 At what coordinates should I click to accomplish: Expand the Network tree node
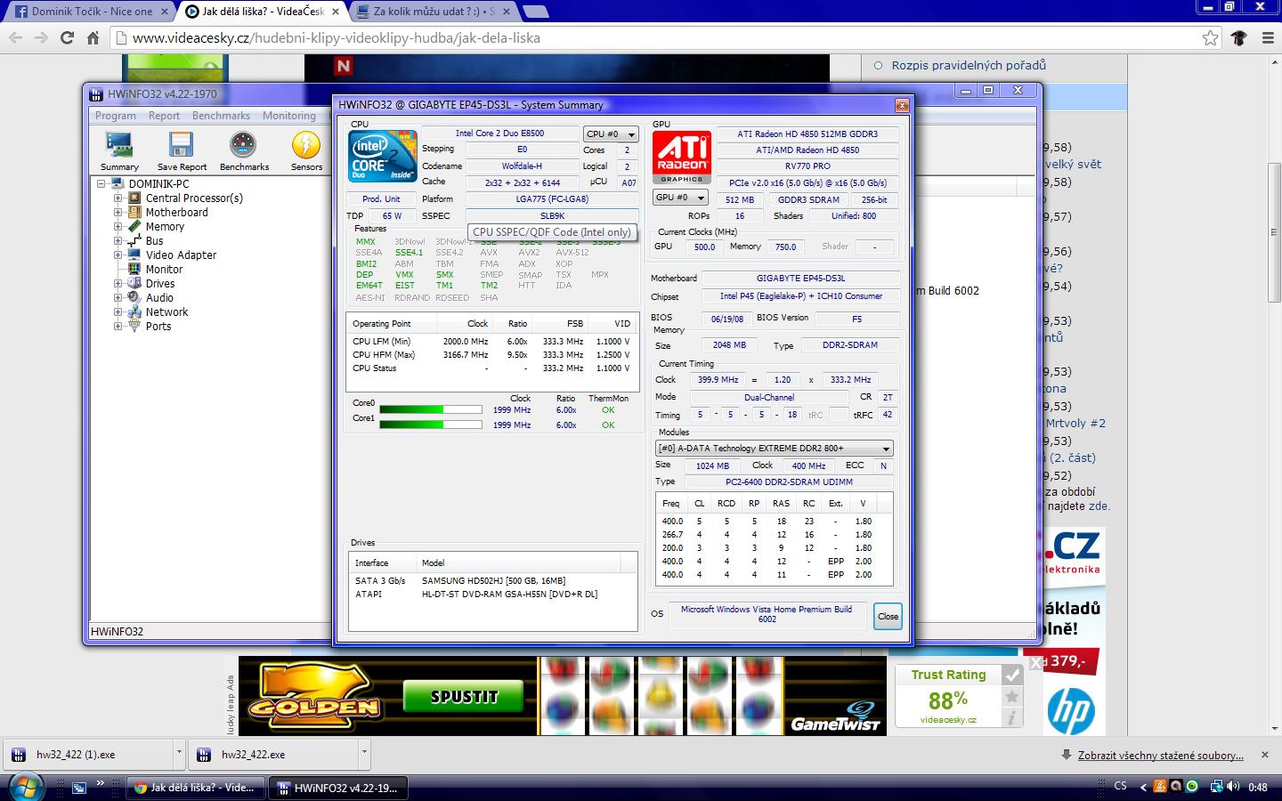118,312
